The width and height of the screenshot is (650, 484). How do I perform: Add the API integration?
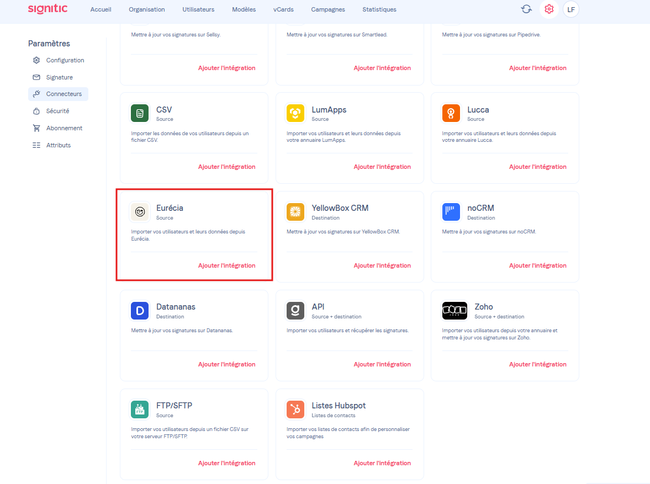coord(382,364)
